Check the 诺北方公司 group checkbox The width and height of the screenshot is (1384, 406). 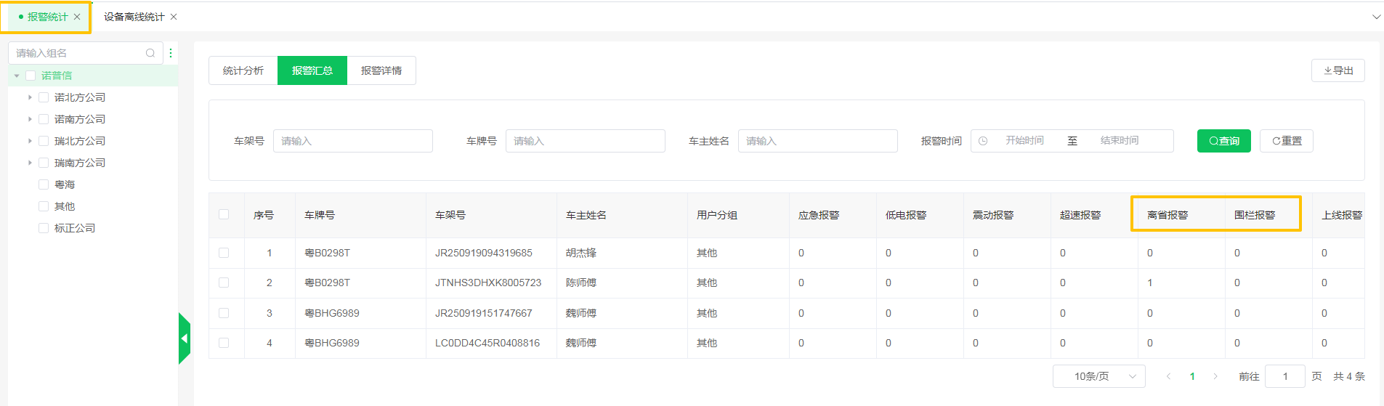pyautogui.click(x=44, y=97)
